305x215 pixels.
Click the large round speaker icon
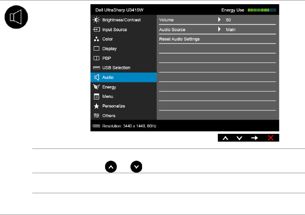point(16,17)
